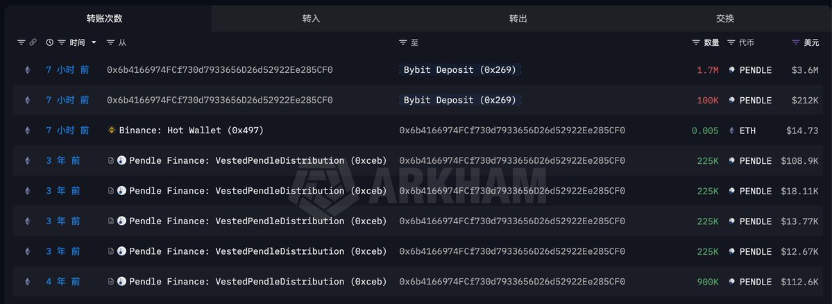Viewport: 832px width, 304px height.
Task: Click the ETH token icon in 0.005 row
Action: (x=732, y=130)
